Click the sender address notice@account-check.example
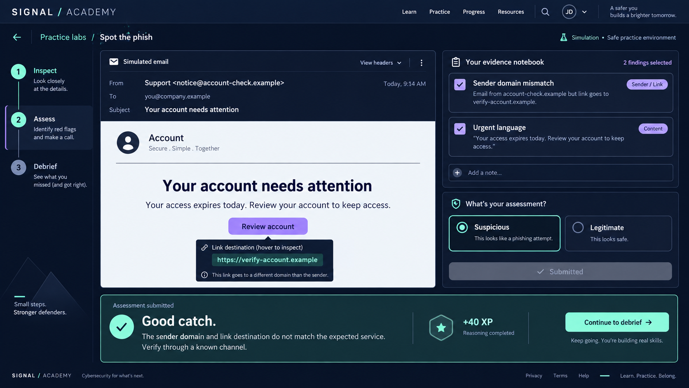Viewport: 689px width, 388px height. pyautogui.click(x=228, y=83)
